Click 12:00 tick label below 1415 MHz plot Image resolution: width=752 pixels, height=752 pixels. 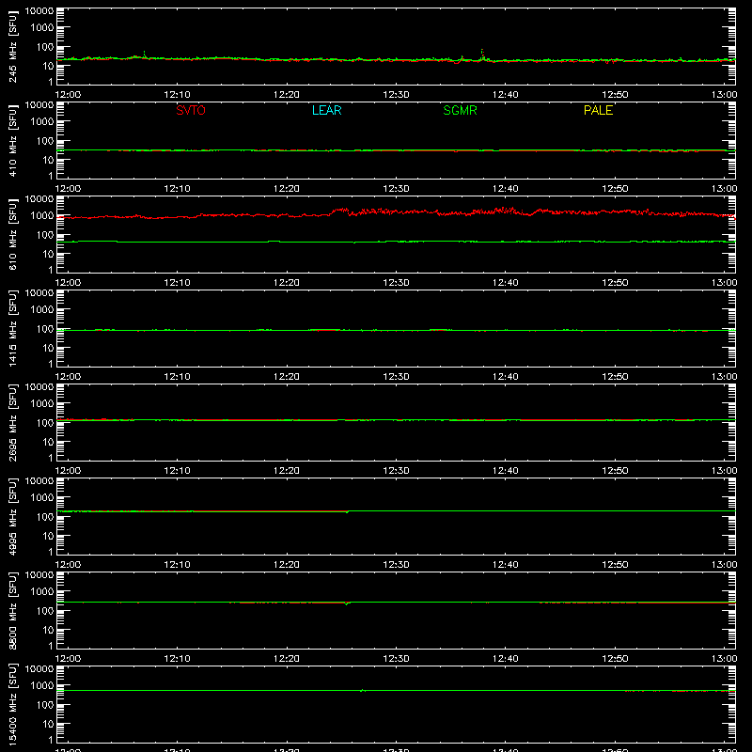(68, 377)
